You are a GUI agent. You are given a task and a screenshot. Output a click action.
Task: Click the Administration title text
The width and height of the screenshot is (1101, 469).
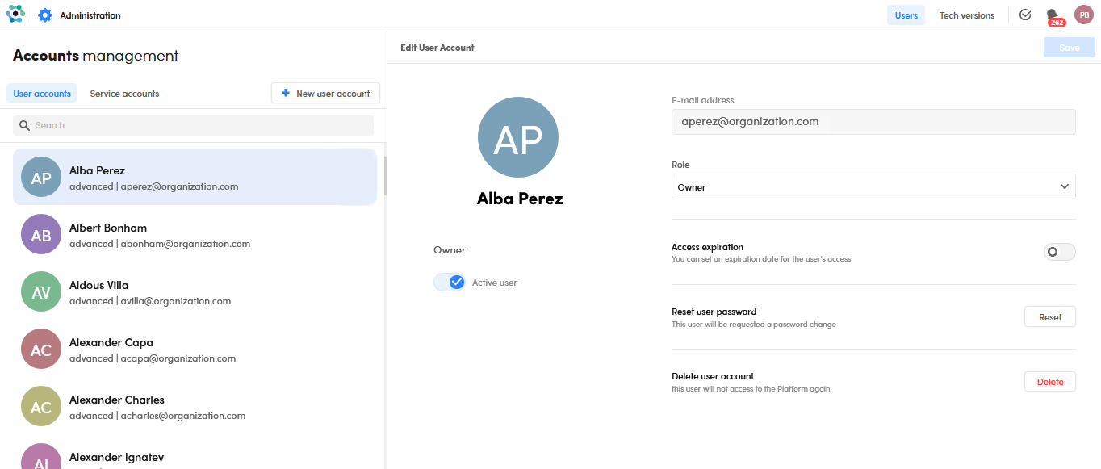point(90,15)
